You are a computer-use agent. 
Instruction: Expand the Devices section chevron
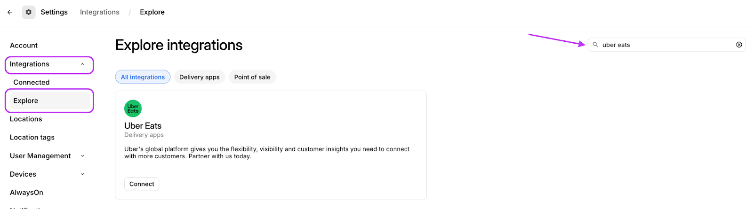click(82, 174)
